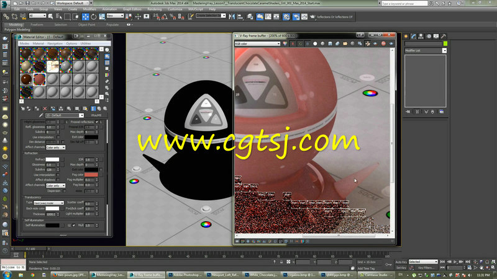Open the RGB color channel dropdown in frame buffer

point(257,43)
